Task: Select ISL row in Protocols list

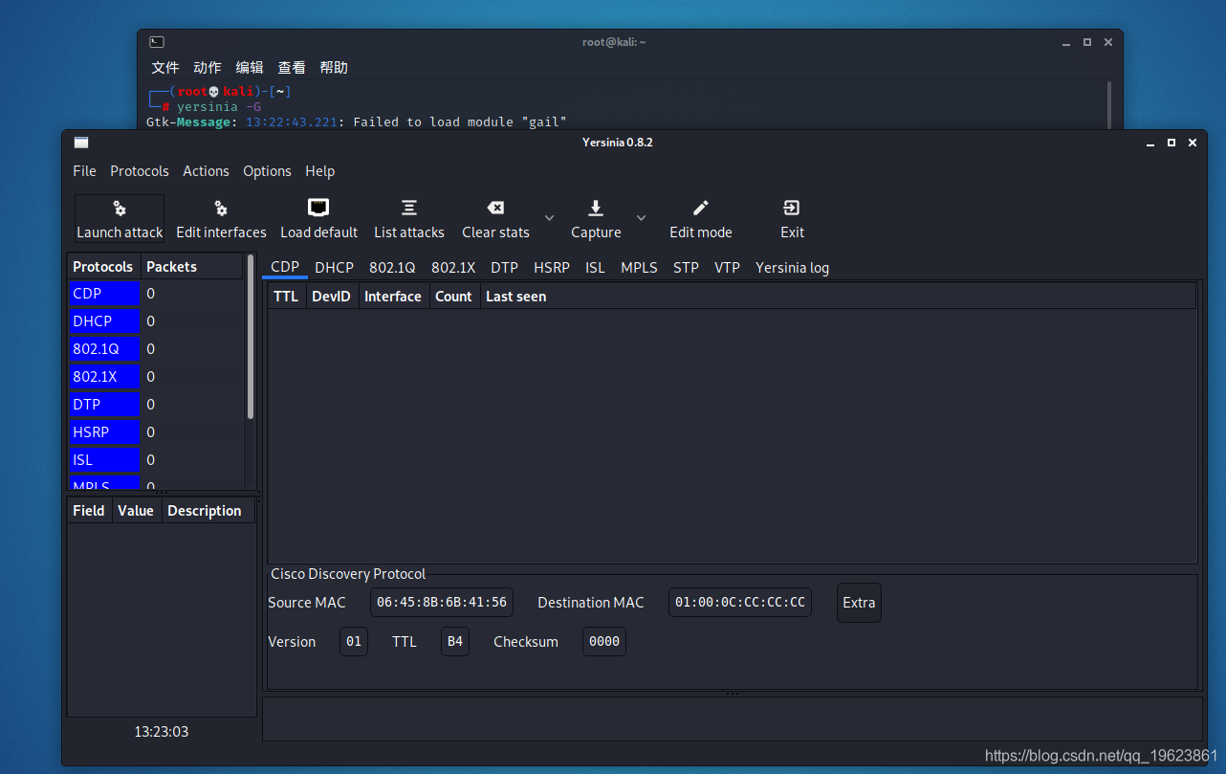Action: pyautogui.click(x=156, y=460)
